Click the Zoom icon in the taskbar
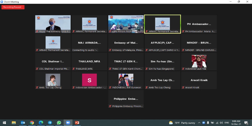 point(68,123)
